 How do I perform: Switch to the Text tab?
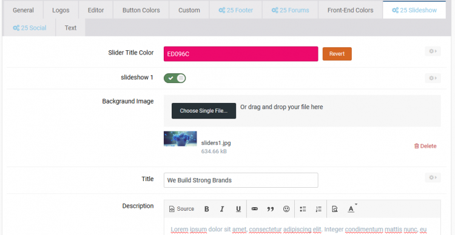[70, 28]
